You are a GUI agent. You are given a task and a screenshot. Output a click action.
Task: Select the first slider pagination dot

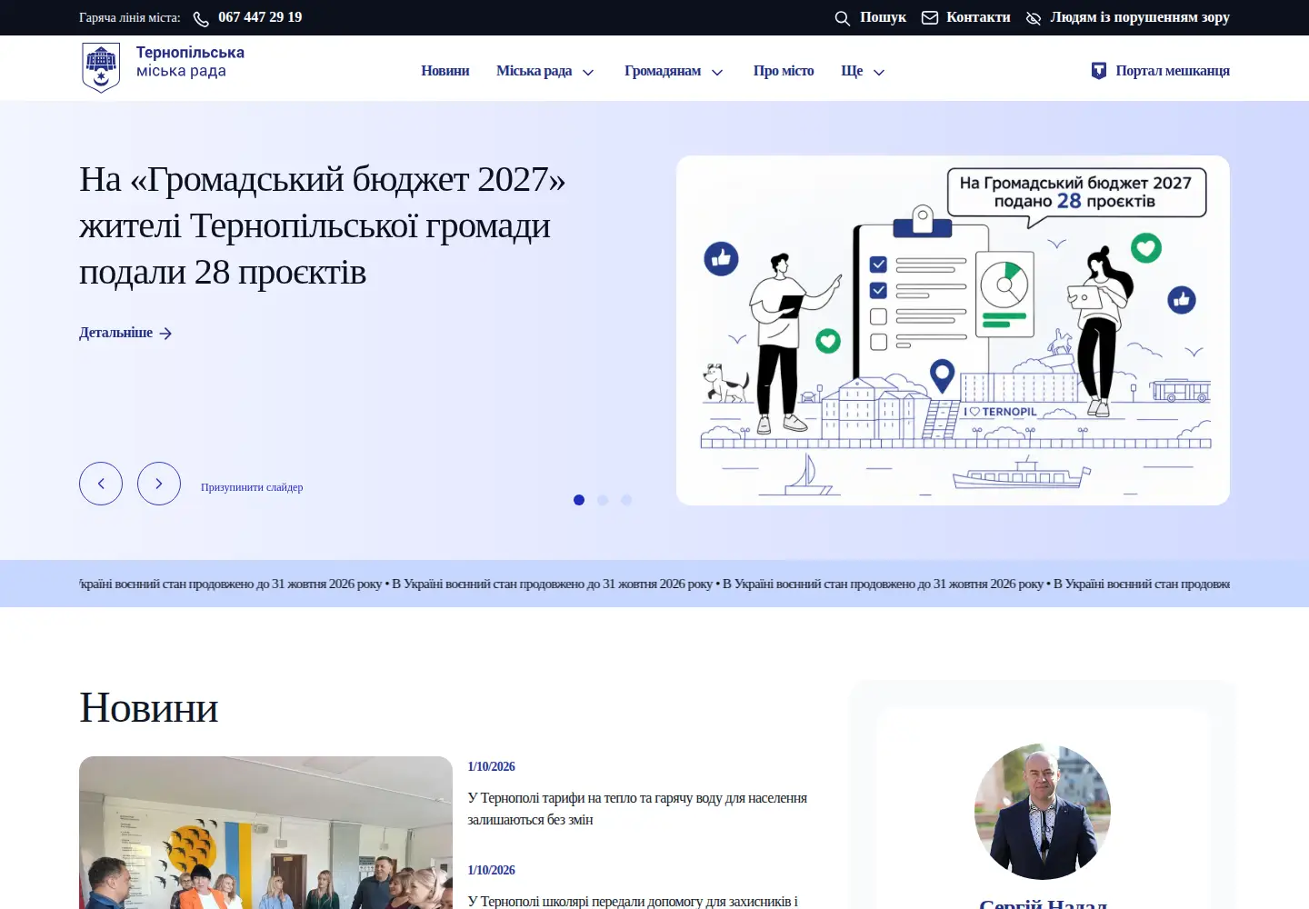coord(579,500)
